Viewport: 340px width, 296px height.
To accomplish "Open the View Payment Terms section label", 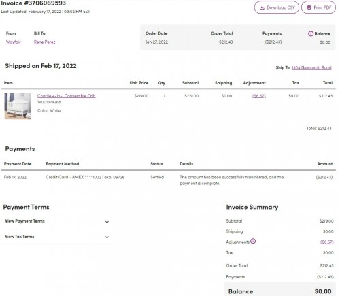I will 24,221.
